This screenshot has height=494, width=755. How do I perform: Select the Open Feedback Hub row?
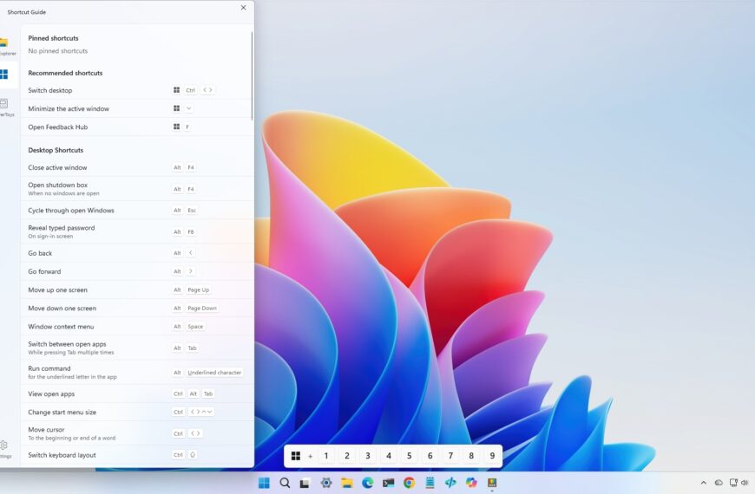[135, 127]
